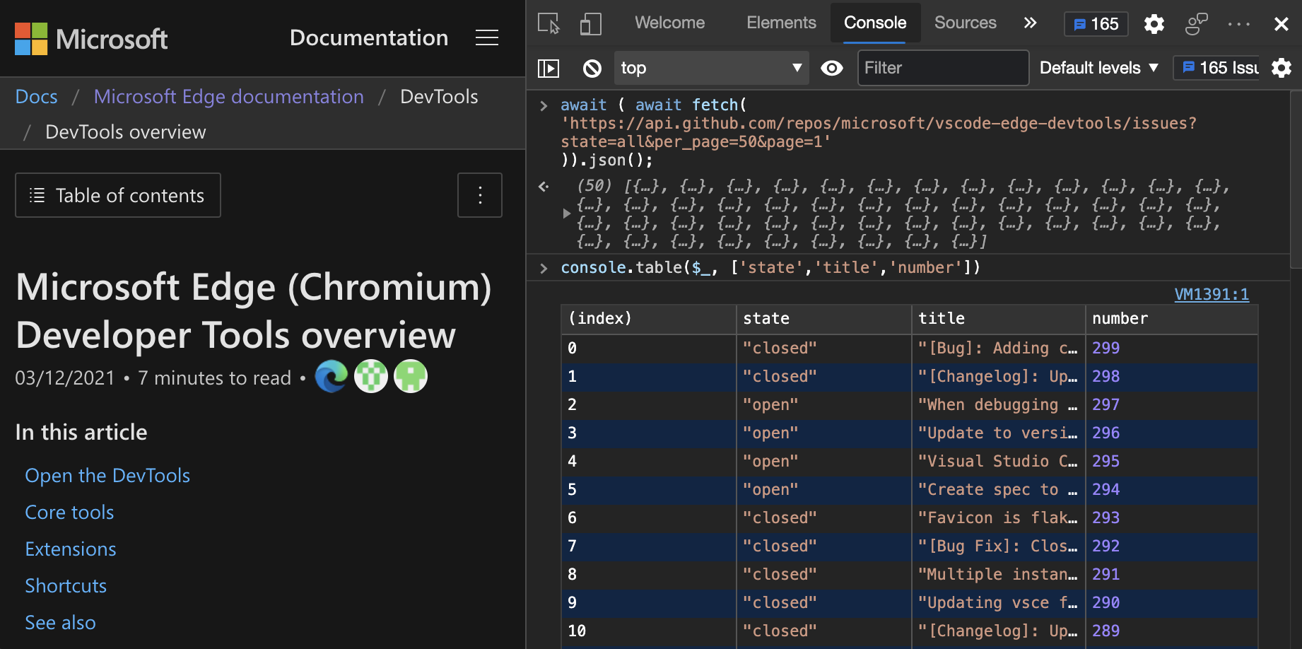The image size is (1302, 649).
Task: Select "Favicon is flak…" title cell
Action: [x=998, y=518]
